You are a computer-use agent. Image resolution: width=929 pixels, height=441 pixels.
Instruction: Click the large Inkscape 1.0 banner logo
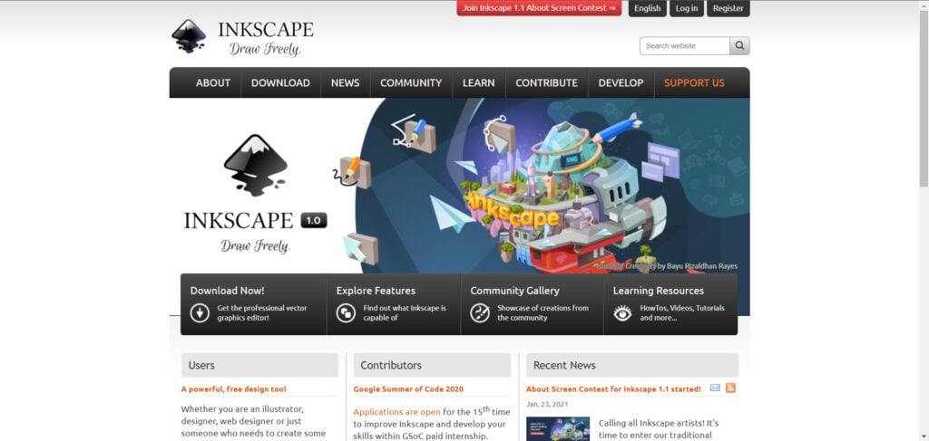(255, 194)
